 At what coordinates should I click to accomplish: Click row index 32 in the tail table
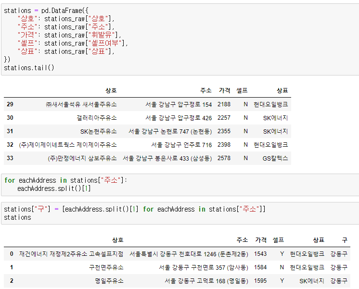coord(10,145)
